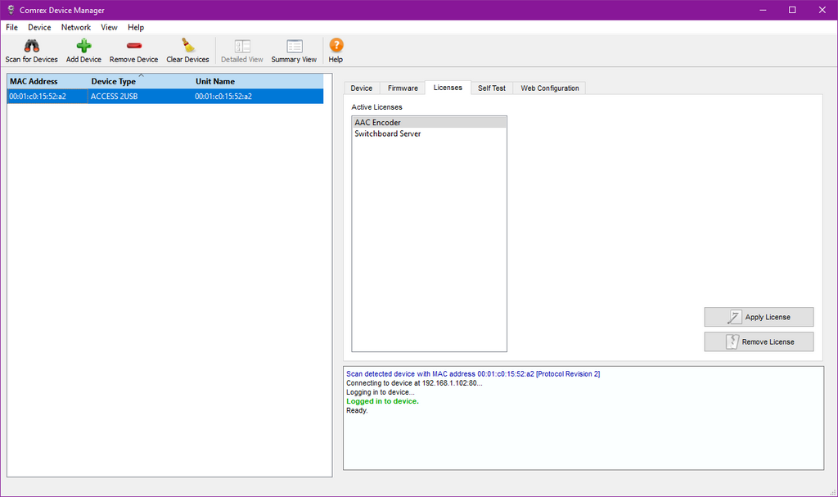Select the AAC Encoder license entry
The width and height of the screenshot is (838, 497).
coord(429,123)
